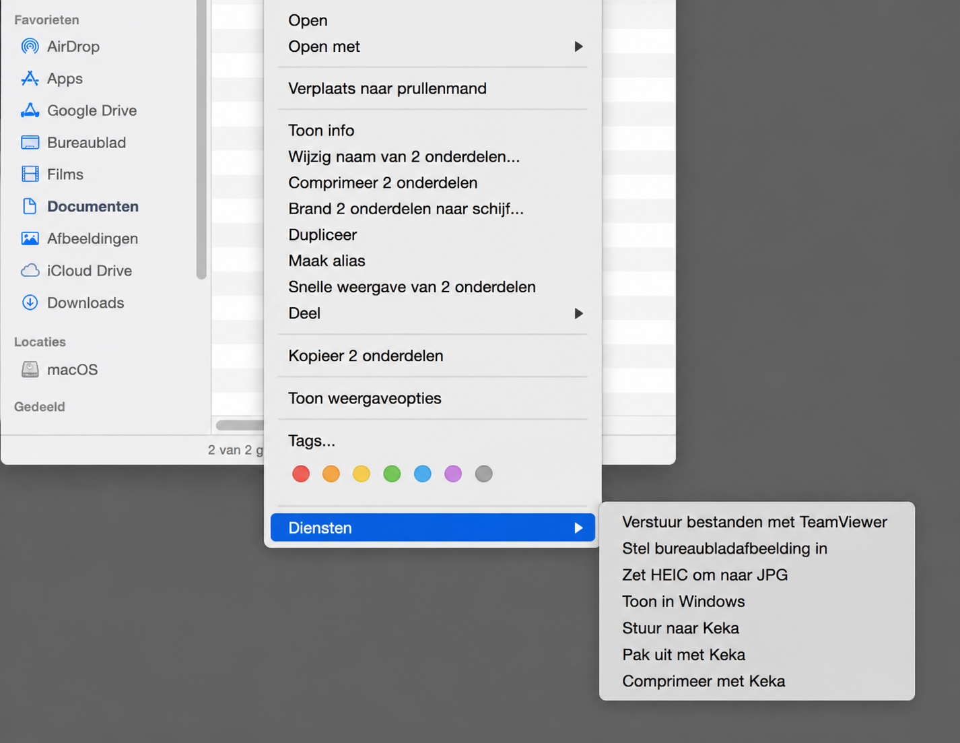The image size is (960, 743).
Task: Click the iCloud Drive cloud icon
Action: [30, 271]
